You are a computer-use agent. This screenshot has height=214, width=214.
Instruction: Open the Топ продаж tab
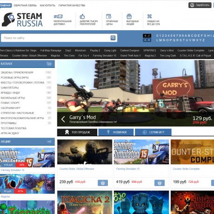click(x=77, y=132)
